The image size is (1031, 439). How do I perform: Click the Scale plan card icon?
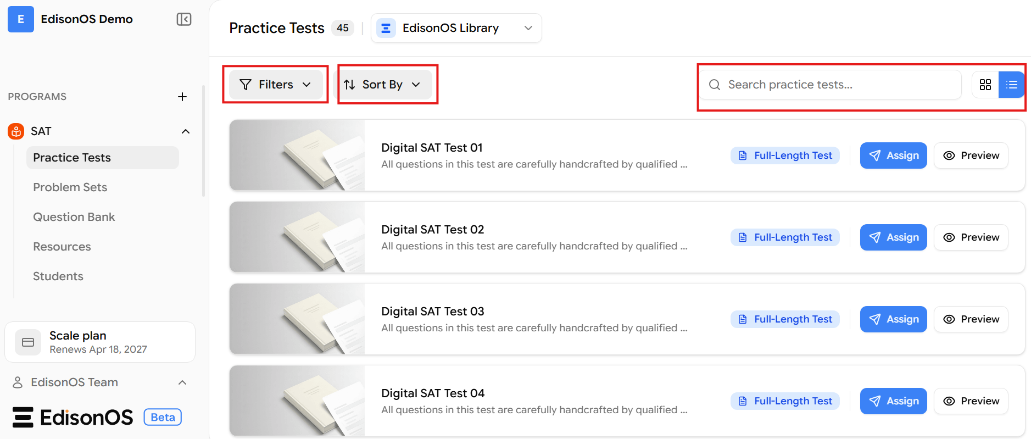tap(28, 342)
